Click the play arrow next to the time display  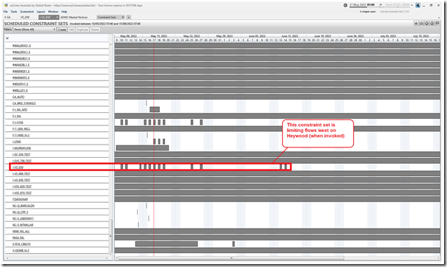(x=380, y=5)
